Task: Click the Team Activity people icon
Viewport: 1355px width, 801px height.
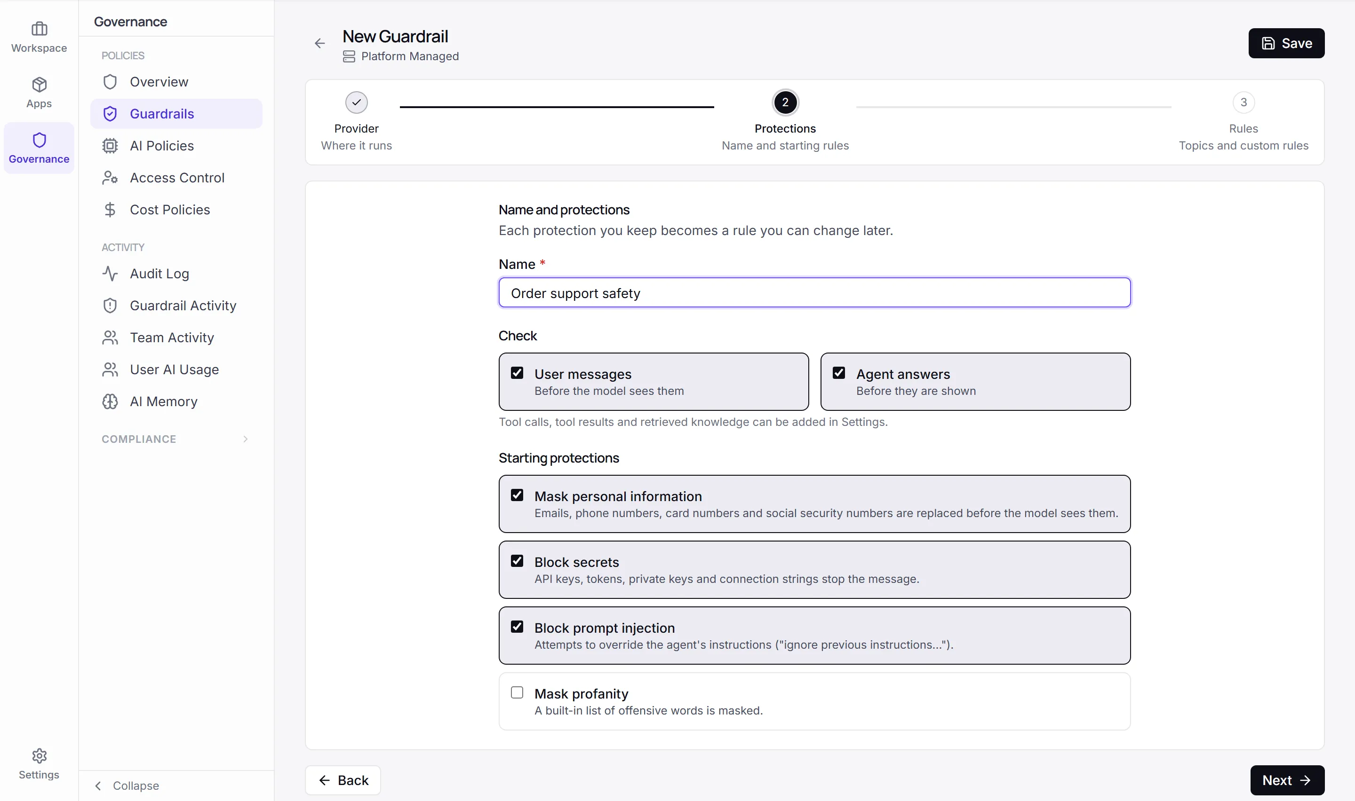Action: click(110, 338)
